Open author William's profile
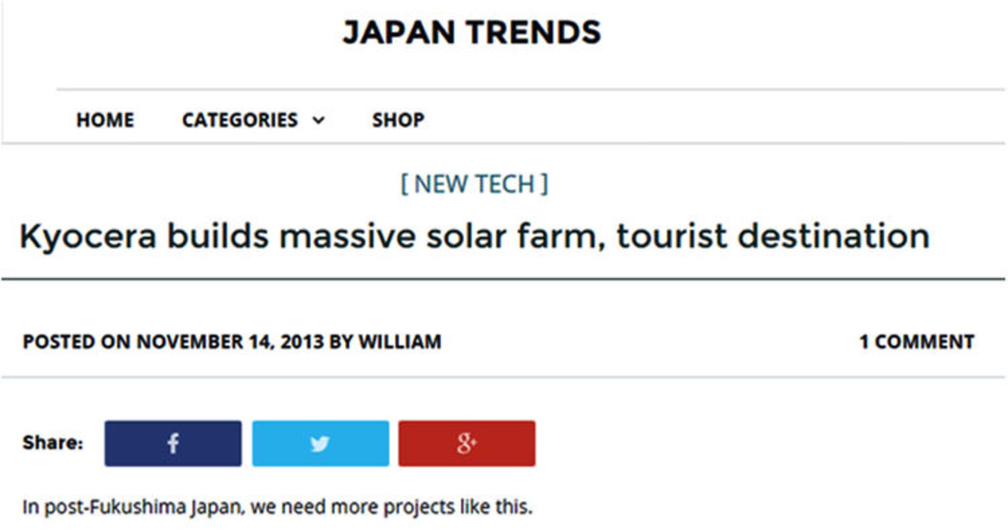This screenshot has height=531, width=1008. (400, 342)
